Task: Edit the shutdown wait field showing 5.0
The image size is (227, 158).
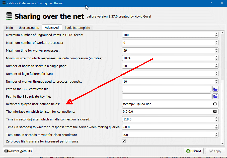Action: (169, 135)
